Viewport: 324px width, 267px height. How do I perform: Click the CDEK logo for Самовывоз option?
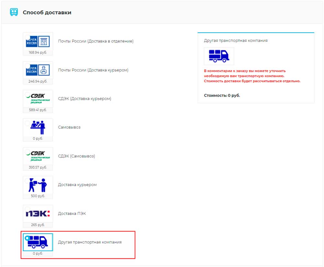point(38,156)
